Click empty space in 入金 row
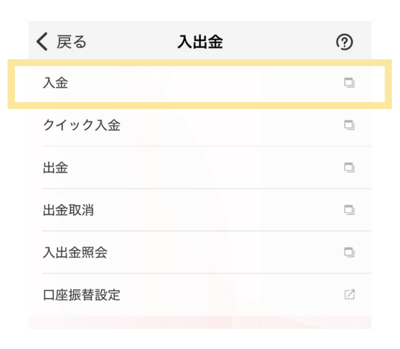The width and height of the screenshot is (400, 349). pyautogui.click(x=204, y=83)
